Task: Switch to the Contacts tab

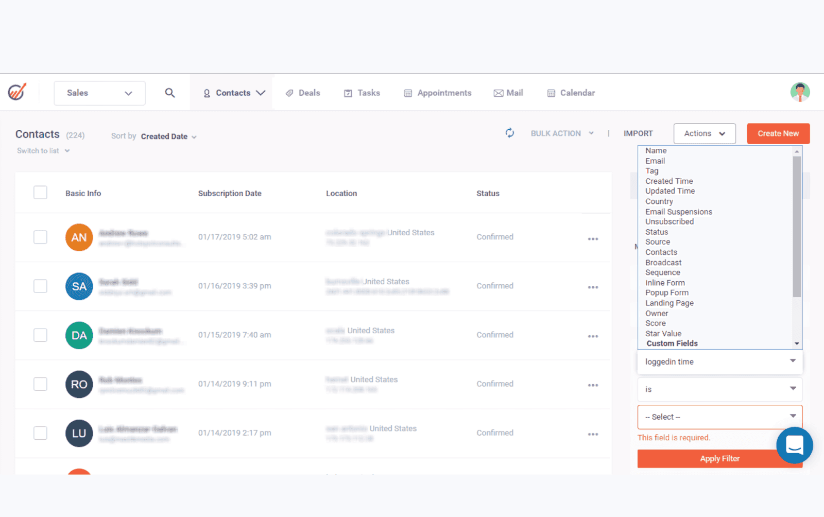Action: coord(233,93)
